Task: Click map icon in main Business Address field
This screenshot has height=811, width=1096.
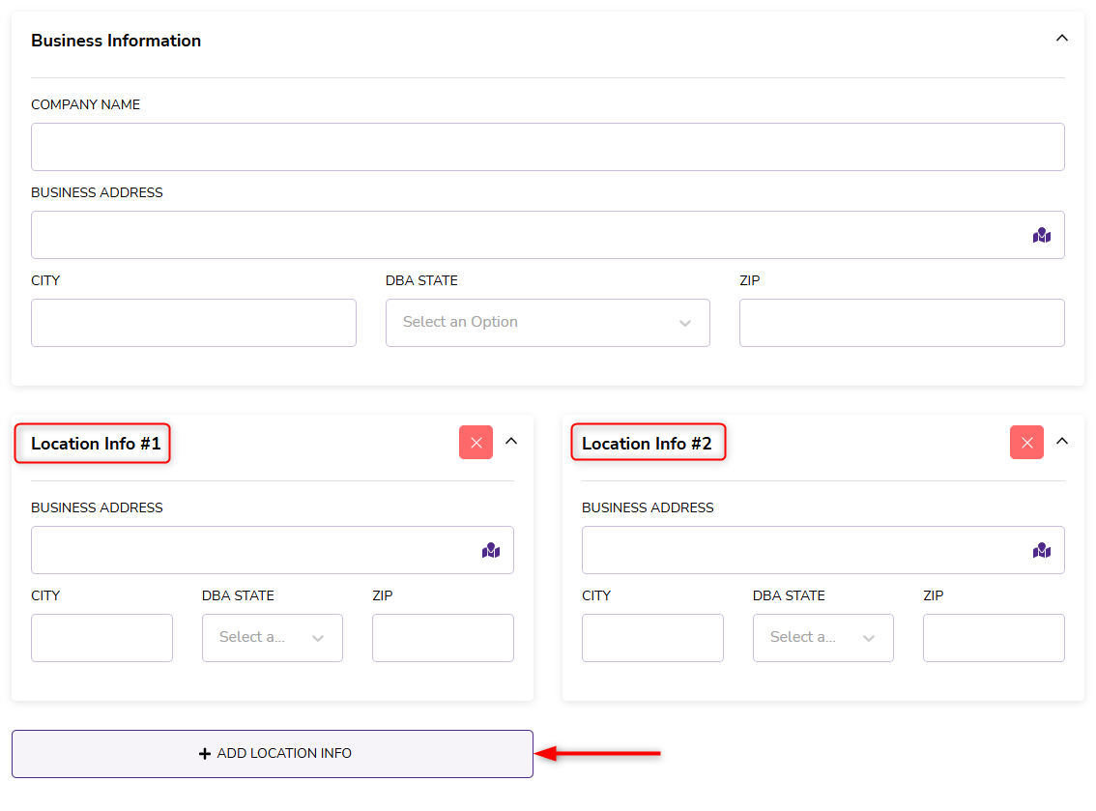Action: click(x=1041, y=235)
